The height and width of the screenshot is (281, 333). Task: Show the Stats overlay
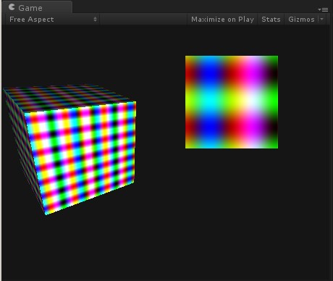click(271, 20)
